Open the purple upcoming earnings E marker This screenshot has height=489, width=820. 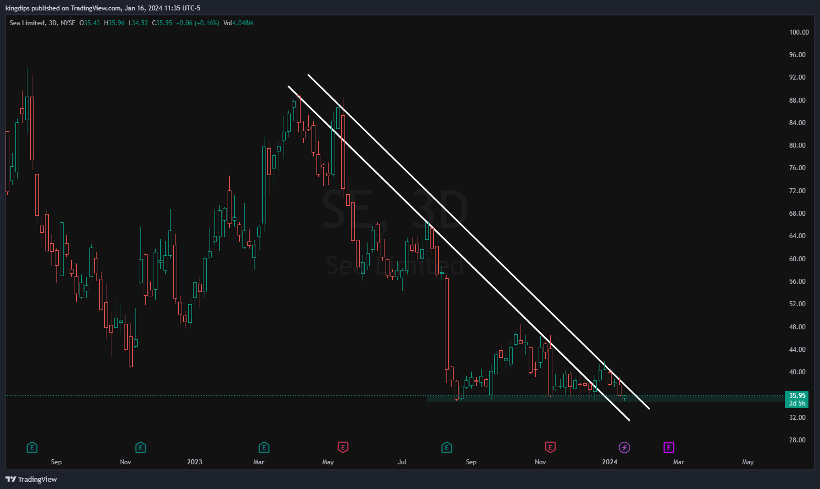pos(669,448)
